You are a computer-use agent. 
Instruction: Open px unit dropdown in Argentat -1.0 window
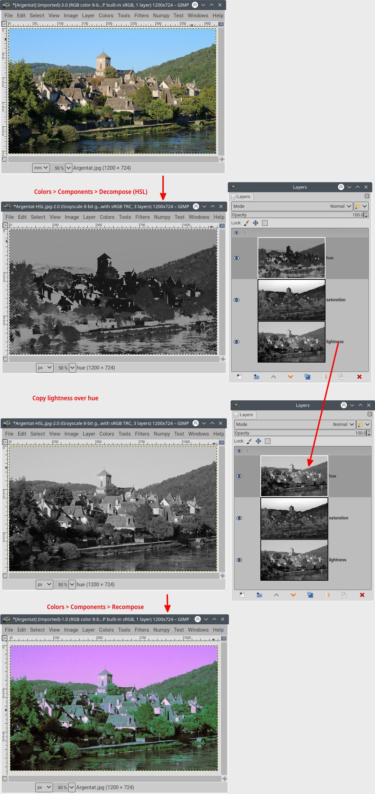[x=44, y=787]
